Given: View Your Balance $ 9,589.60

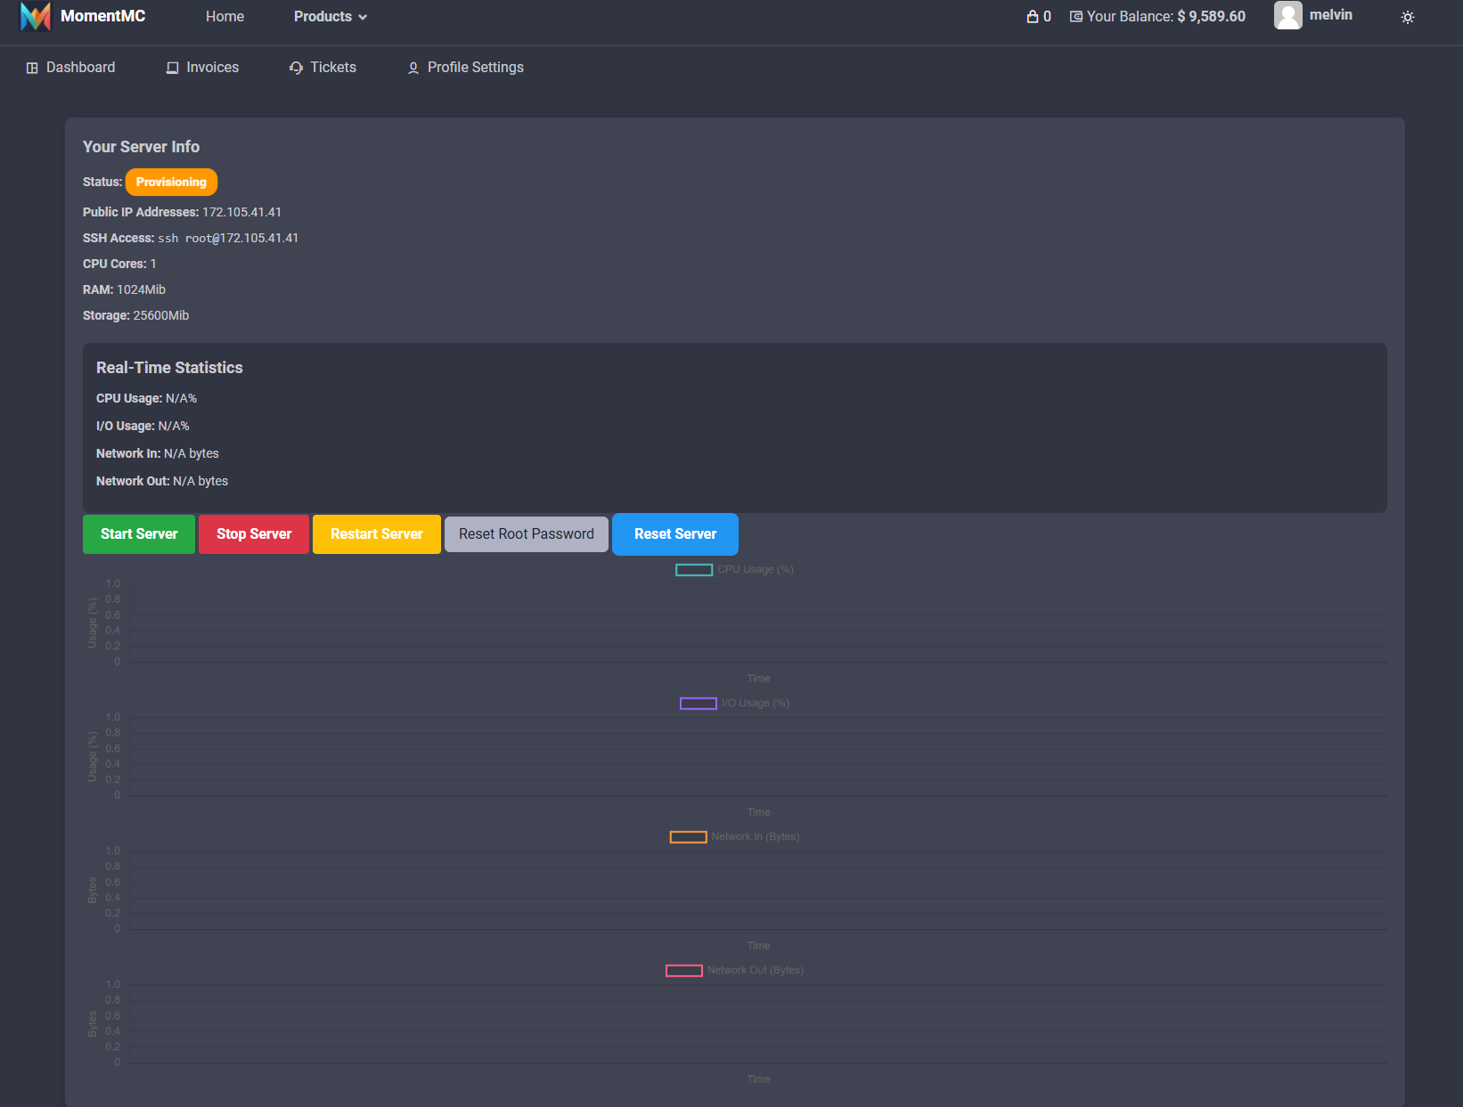Looking at the screenshot, I should [x=1165, y=16].
